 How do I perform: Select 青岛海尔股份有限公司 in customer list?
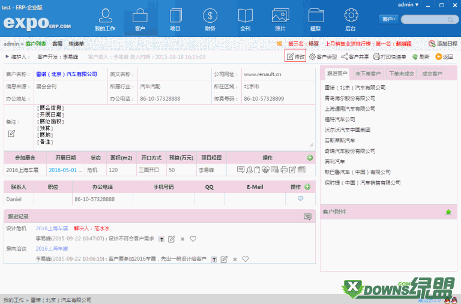coord(350,98)
